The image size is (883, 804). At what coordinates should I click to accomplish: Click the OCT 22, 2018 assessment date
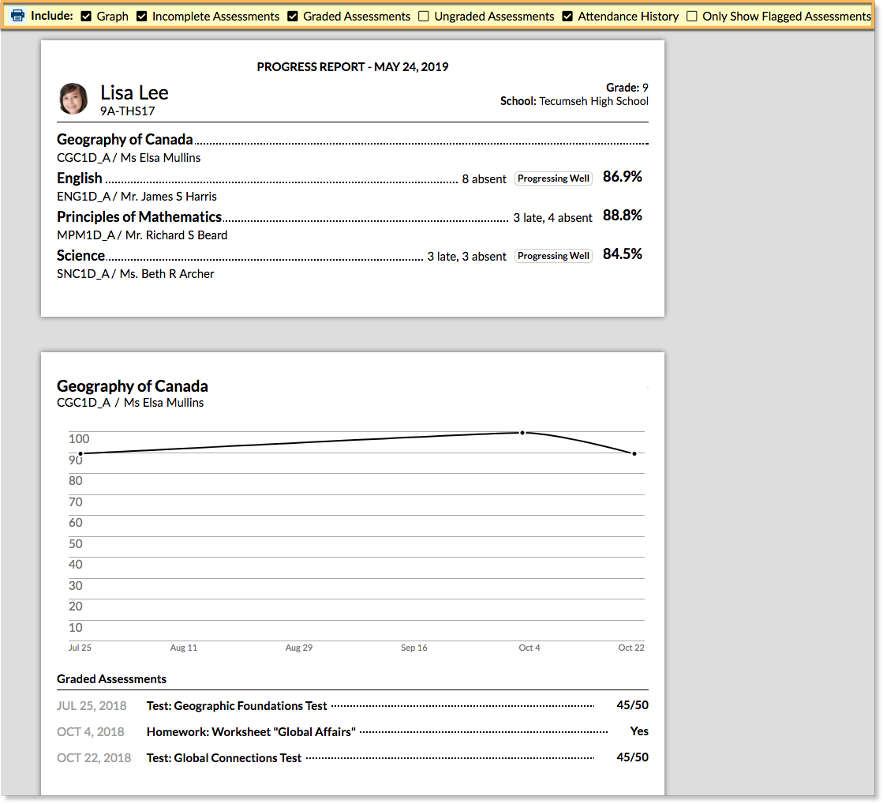(x=94, y=758)
